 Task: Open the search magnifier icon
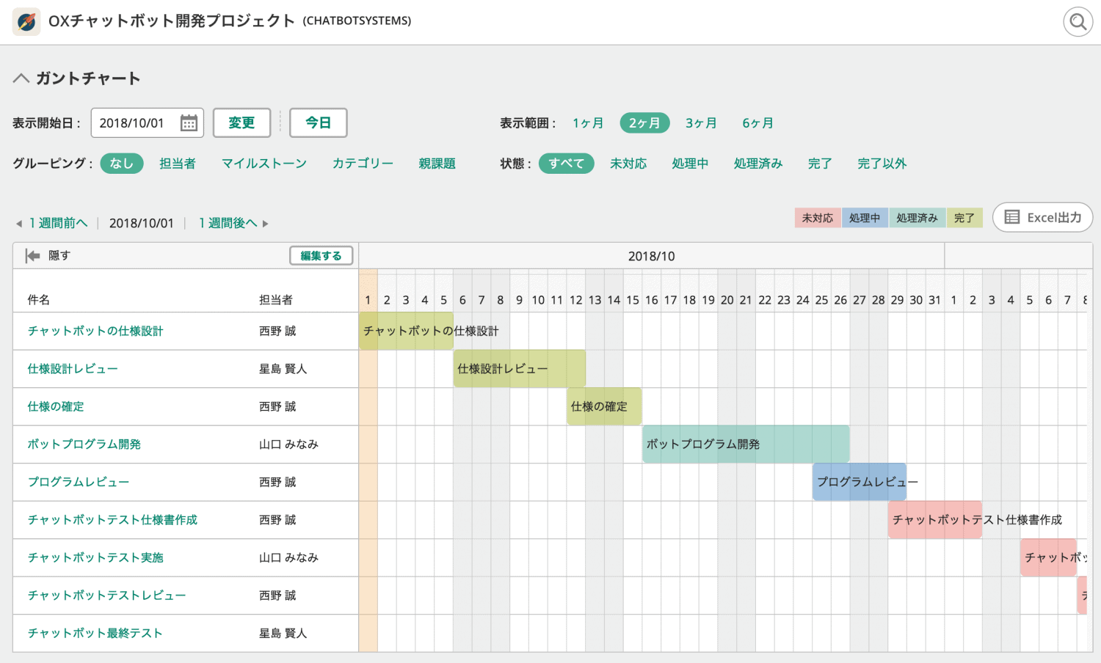pyautogui.click(x=1078, y=22)
